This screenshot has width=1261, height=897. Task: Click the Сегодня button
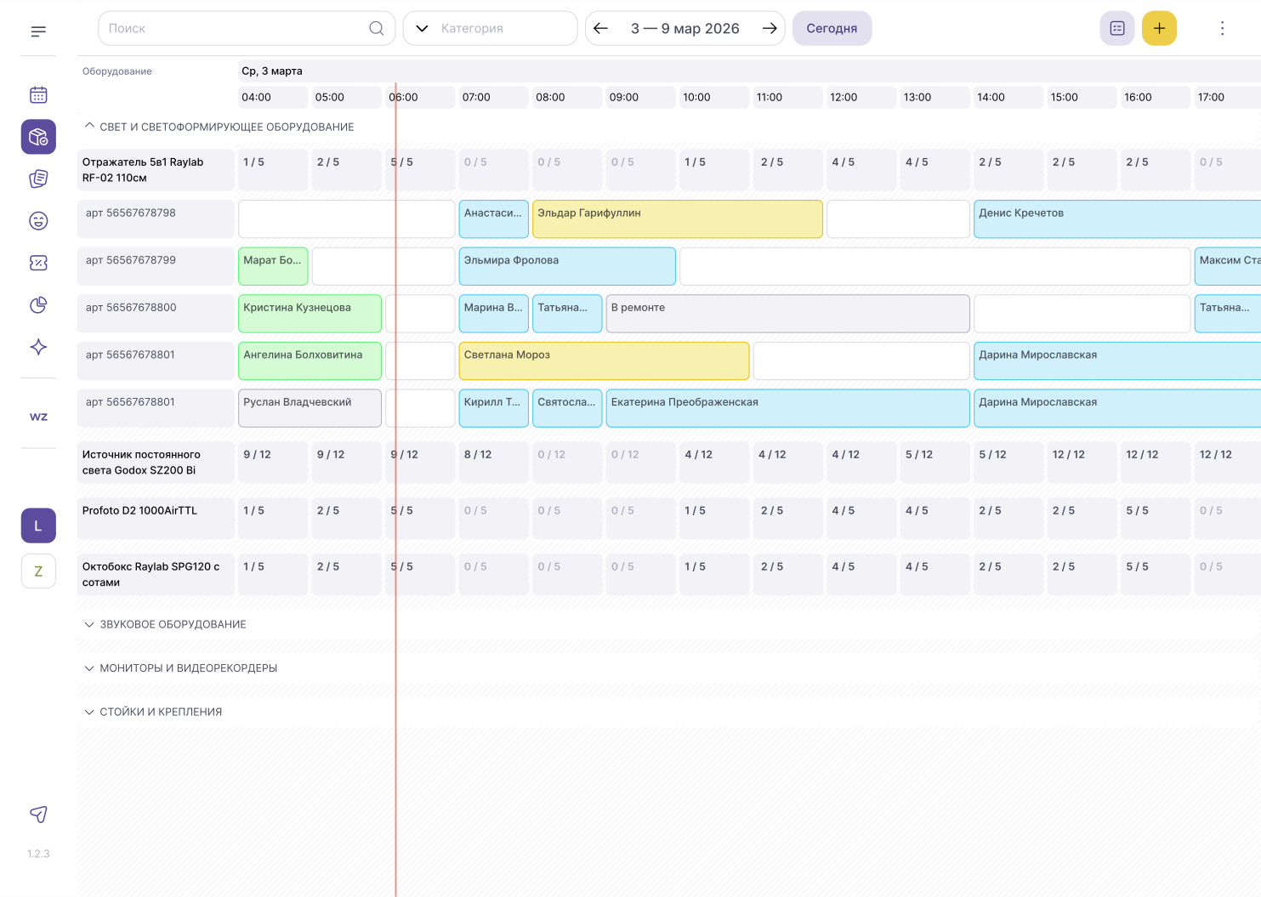pos(832,28)
